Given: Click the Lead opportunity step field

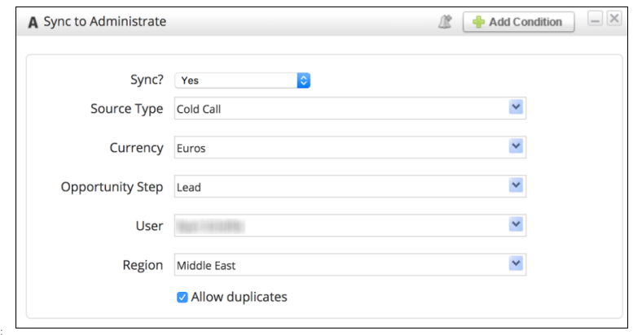Looking at the screenshot, I should (350, 186).
